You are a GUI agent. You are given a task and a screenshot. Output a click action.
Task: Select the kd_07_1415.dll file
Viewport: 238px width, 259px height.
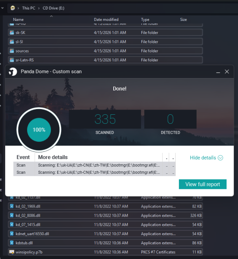105,225
